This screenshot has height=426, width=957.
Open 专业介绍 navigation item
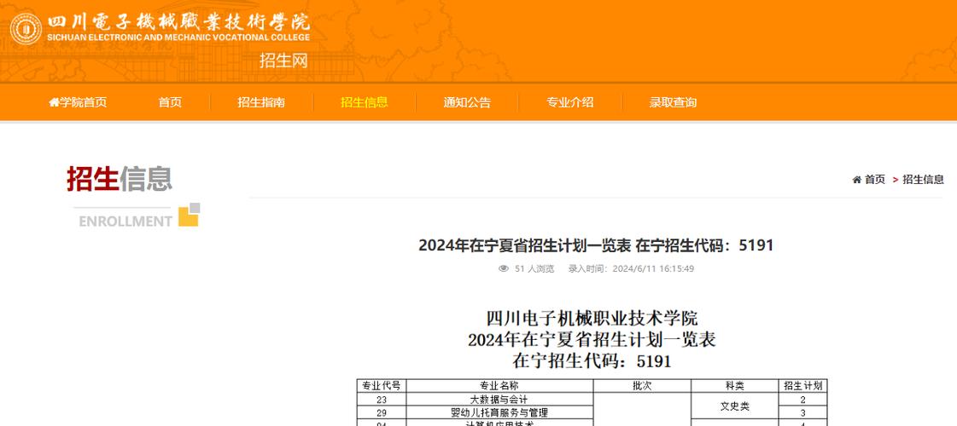tap(570, 102)
